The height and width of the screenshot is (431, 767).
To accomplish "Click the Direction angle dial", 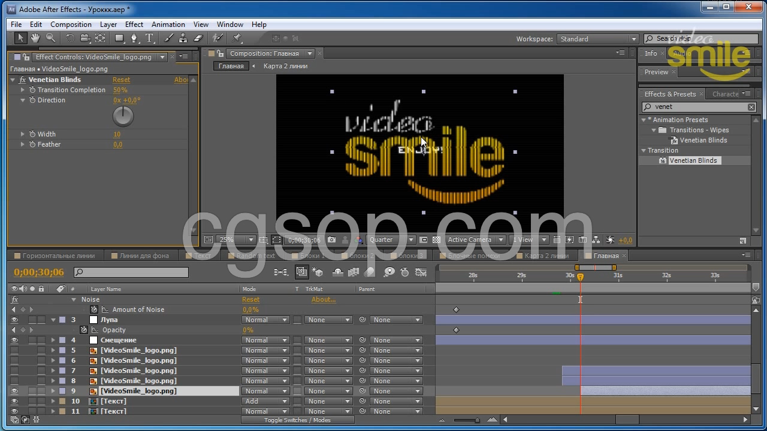I will point(123,116).
